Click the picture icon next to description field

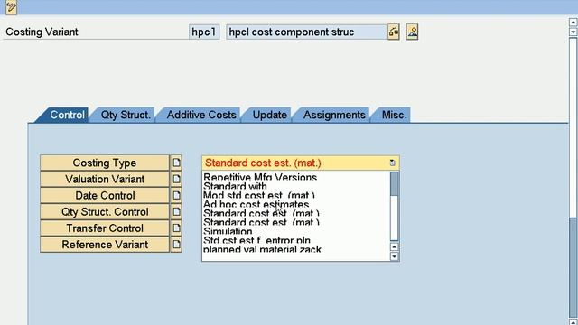[412, 32]
